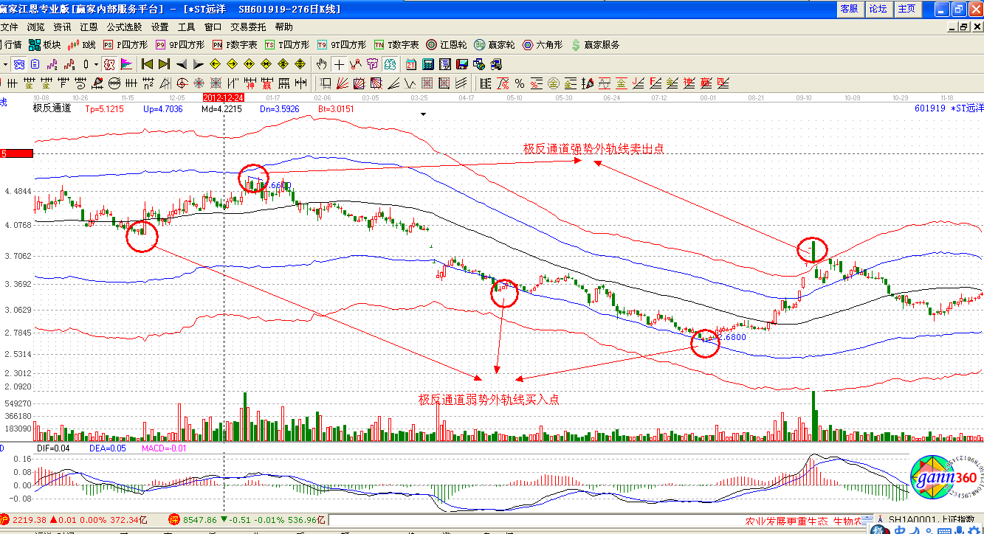Expand the candlestick style dropdown arrow

(x=96, y=64)
